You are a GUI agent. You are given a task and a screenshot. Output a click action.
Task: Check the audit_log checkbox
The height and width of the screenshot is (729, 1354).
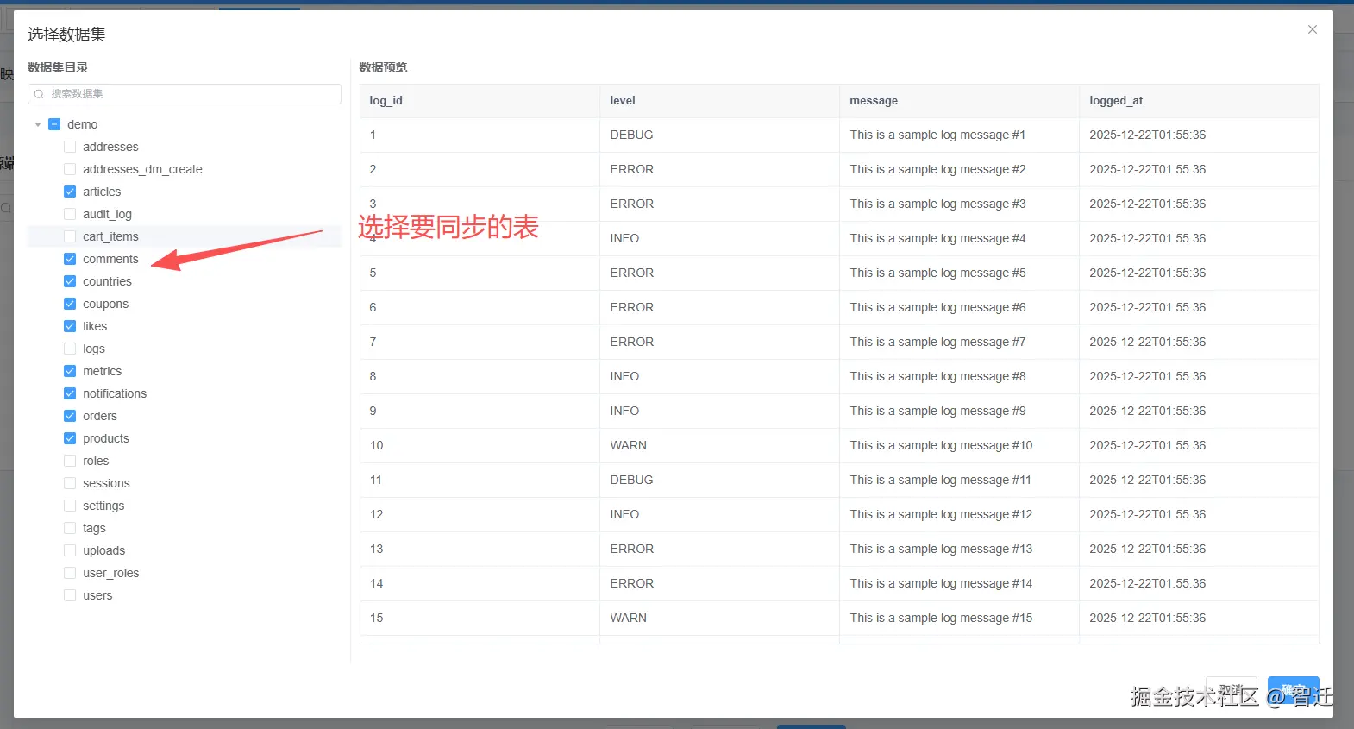tap(70, 214)
